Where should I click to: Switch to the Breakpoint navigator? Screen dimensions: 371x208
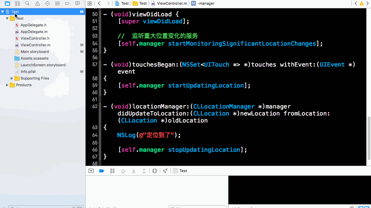pyautogui.click(x=67, y=3)
